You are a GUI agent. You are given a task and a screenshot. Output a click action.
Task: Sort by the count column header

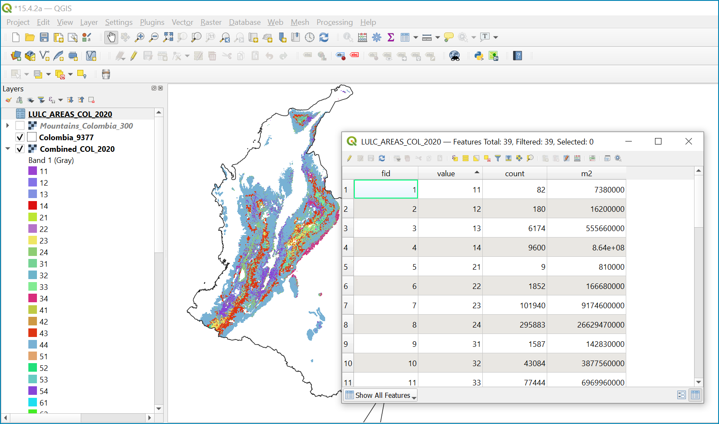515,173
